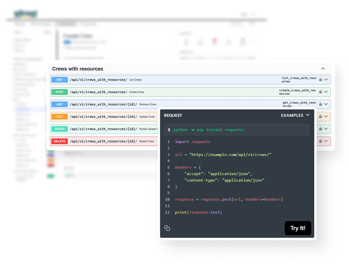Select the REQUEST panel header
This screenshot has height=264, width=349.
[x=173, y=115]
